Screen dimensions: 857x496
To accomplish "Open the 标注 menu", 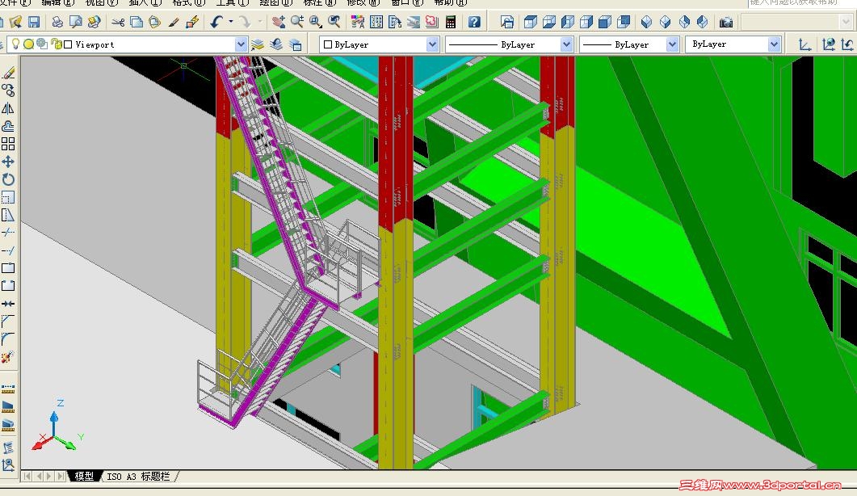I will [x=320, y=2].
